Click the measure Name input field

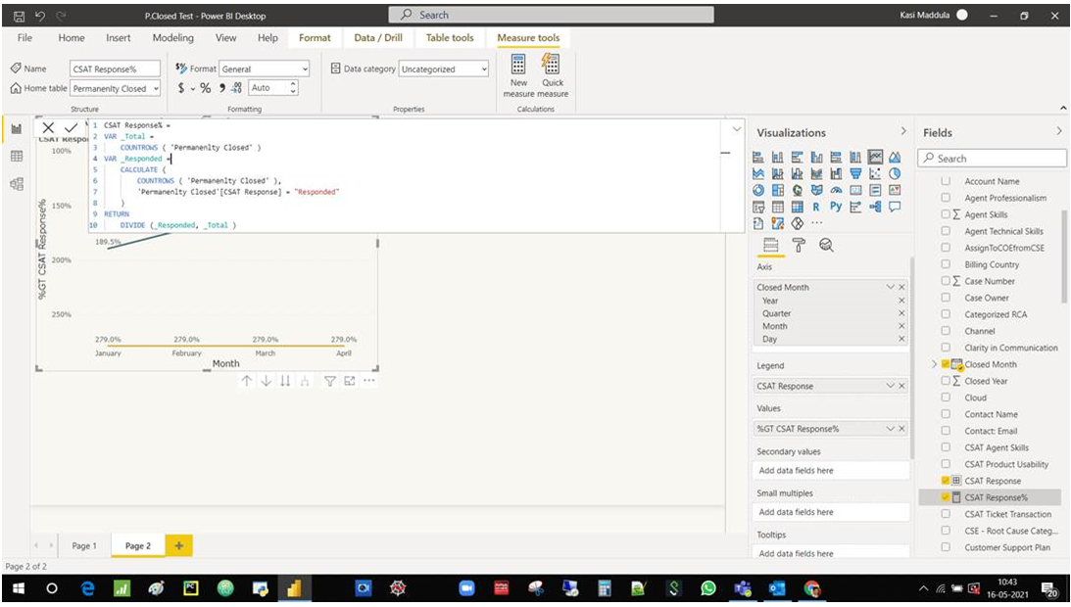[115, 69]
